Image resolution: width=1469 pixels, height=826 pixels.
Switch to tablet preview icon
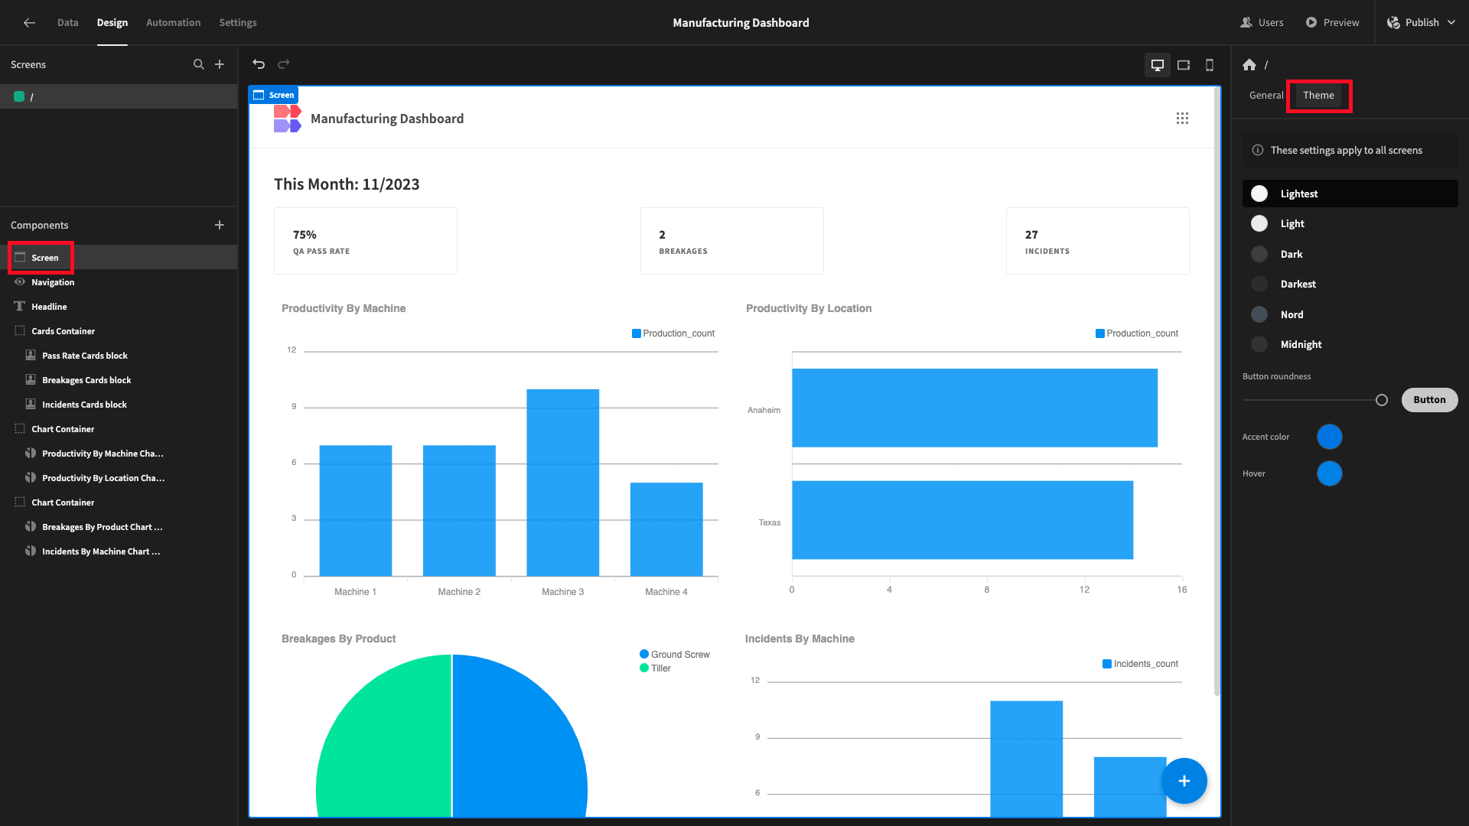click(1184, 65)
